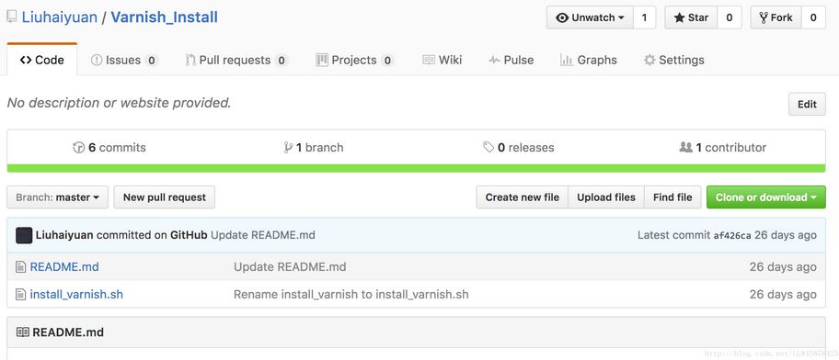This screenshot has width=839, height=360.
Task: Click the README.md heading book icon
Action: pos(22,332)
